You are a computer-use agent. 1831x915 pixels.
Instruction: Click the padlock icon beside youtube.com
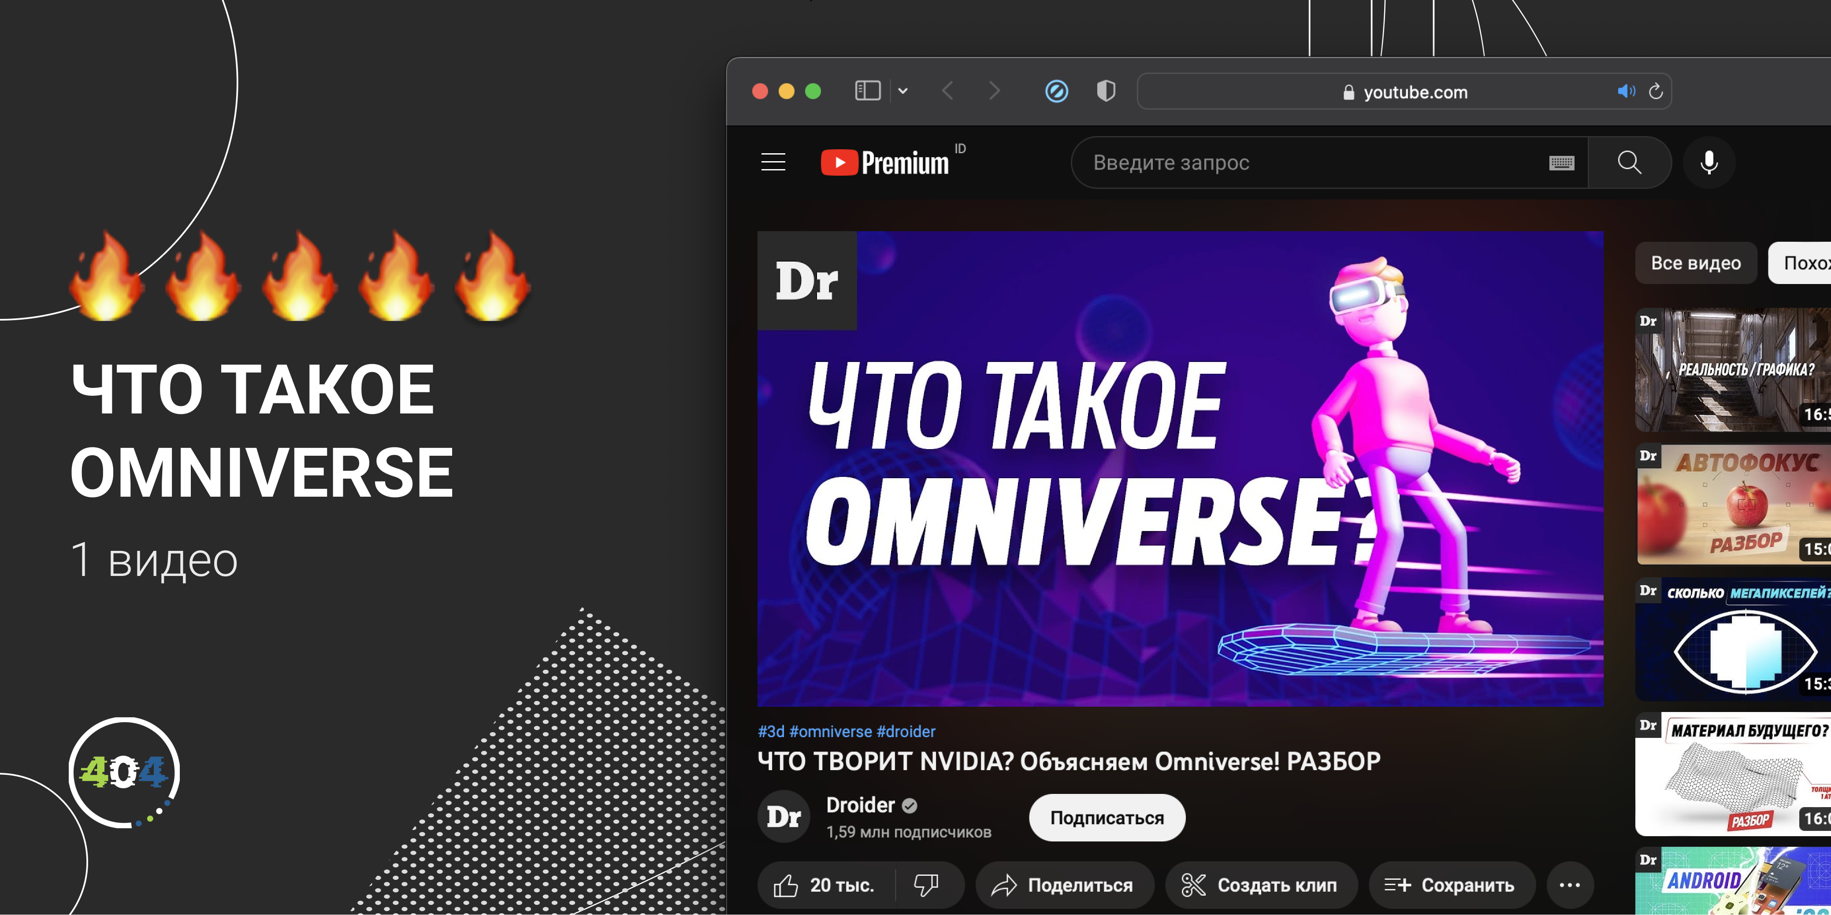click(1348, 92)
